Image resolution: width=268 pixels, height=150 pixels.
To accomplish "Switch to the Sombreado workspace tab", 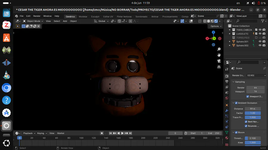I will tap(141, 17).
